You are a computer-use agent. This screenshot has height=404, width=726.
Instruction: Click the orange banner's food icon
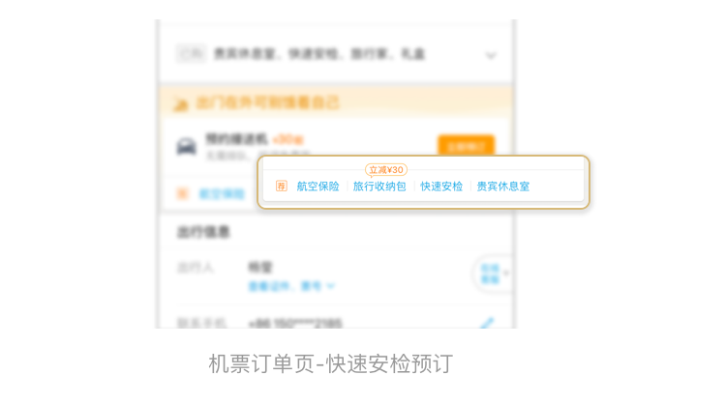tap(181, 105)
